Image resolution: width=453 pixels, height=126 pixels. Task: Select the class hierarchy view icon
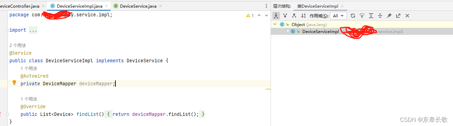pos(276,16)
